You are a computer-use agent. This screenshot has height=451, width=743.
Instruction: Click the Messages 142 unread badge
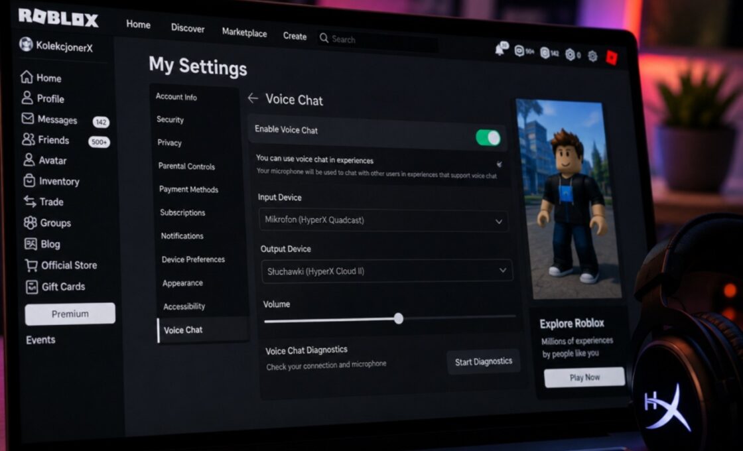101,122
